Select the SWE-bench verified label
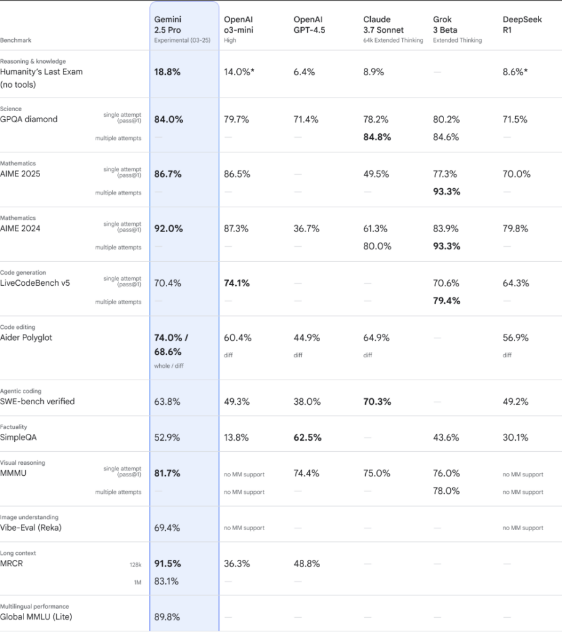The image size is (562, 632). pyautogui.click(x=38, y=401)
